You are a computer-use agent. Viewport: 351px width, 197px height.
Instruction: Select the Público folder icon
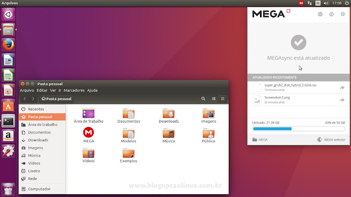coord(208,135)
